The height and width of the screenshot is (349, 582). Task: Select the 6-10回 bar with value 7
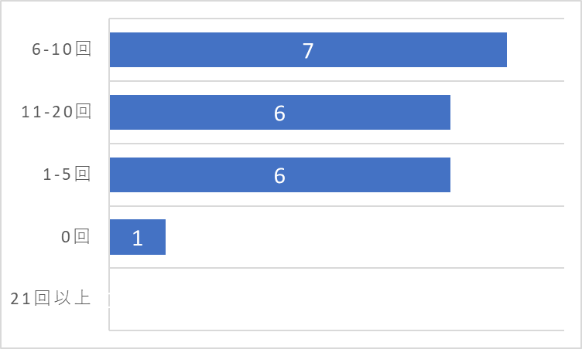(308, 49)
